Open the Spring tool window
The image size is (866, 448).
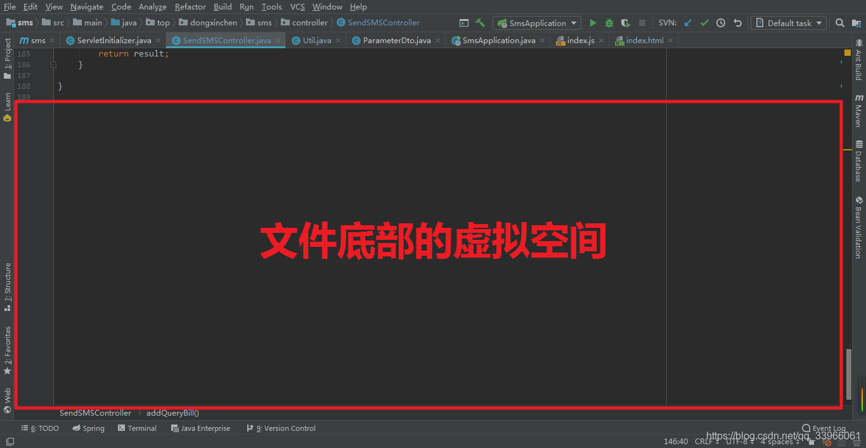[x=88, y=428]
